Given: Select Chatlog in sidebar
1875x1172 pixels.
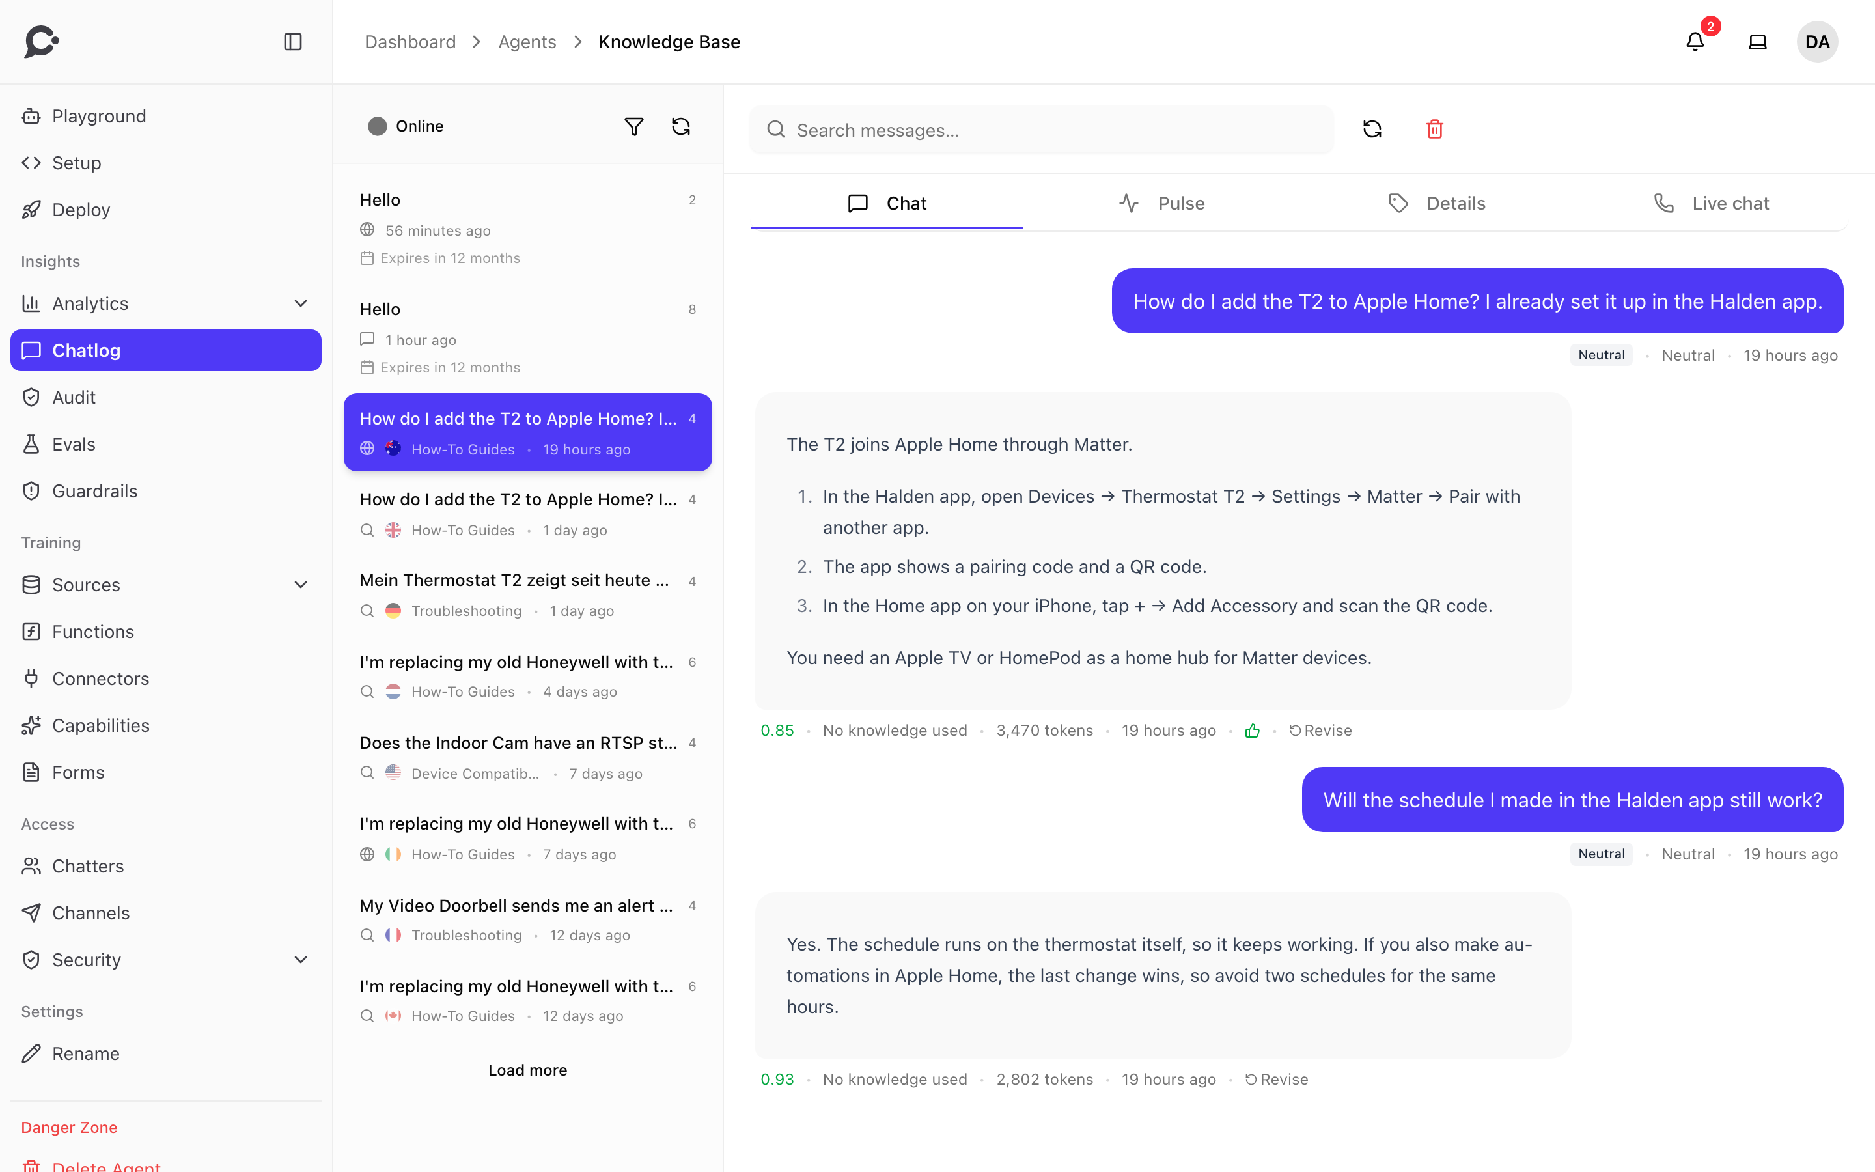Looking at the screenshot, I should (x=166, y=350).
